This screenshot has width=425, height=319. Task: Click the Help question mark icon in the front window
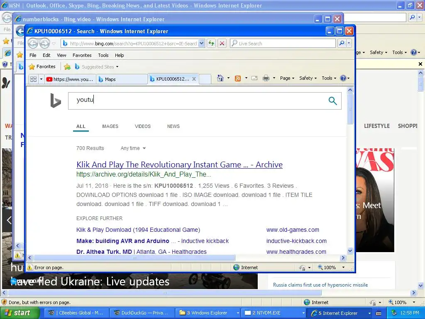(x=343, y=78)
